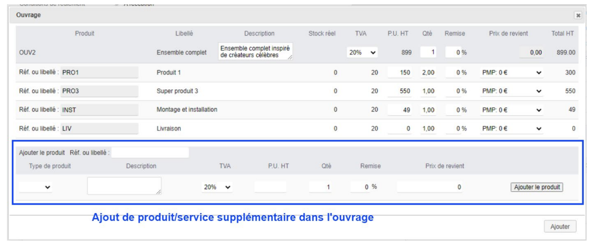
Task: Open PMP dropdown for Livraison row
Action: pos(512,129)
